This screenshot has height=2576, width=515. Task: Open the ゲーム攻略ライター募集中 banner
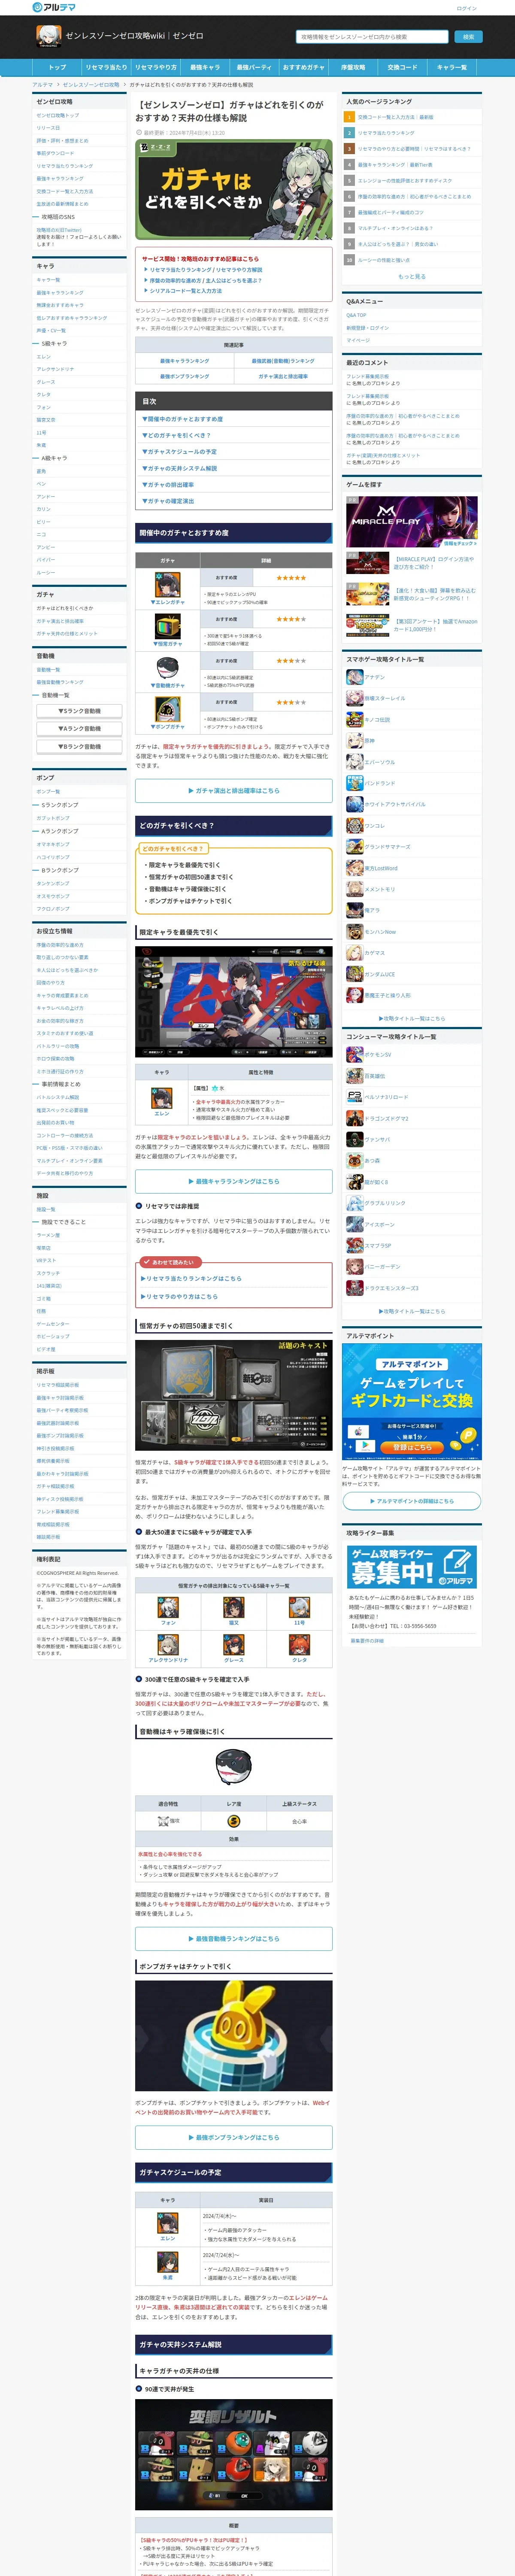pos(412,1568)
